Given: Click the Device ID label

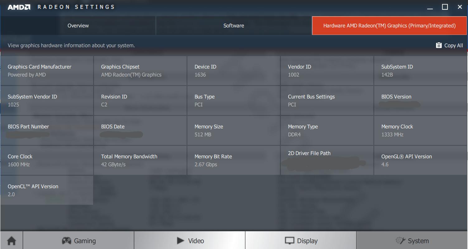Looking at the screenshot, I should click(x=206, y=67).
